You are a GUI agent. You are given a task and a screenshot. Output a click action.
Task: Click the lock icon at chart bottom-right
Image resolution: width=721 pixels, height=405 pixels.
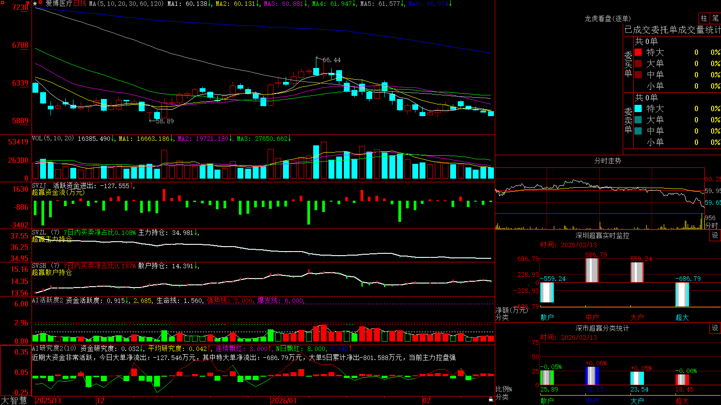tap(491, 399)
